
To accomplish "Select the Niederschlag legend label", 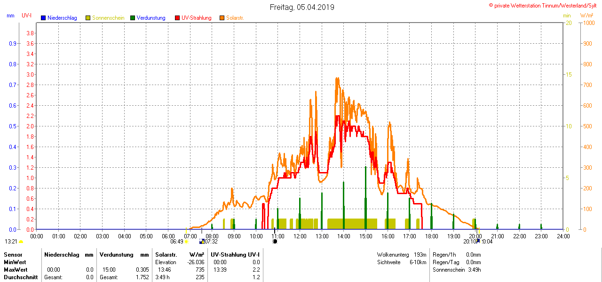I will 62,18.
